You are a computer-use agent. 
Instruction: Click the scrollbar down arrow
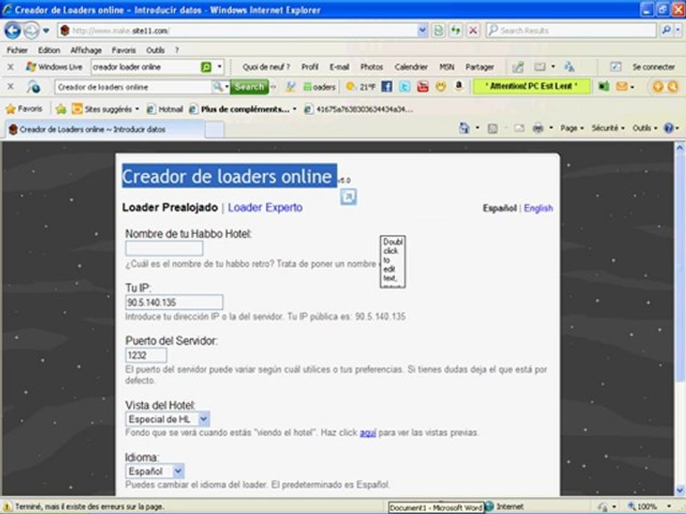point(680,490)
